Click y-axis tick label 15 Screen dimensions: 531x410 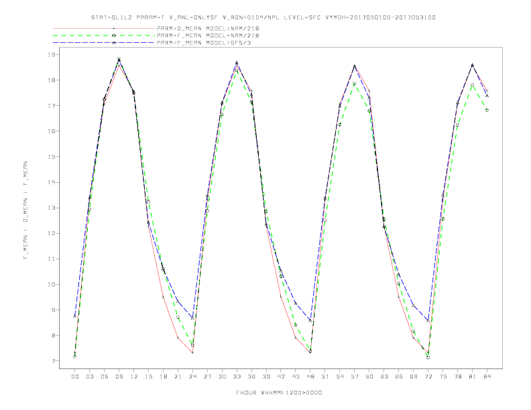[53, 157]
